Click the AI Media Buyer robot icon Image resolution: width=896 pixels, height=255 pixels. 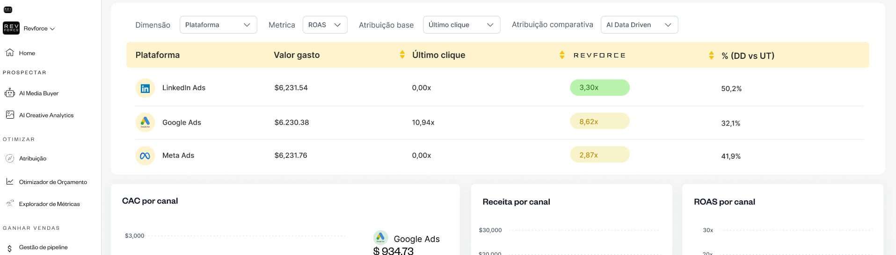(10, 93)
